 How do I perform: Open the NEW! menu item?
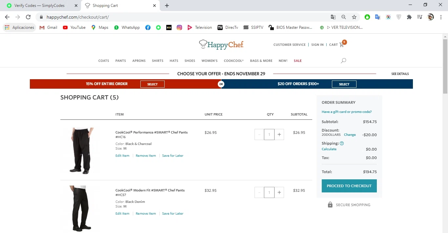283,61
